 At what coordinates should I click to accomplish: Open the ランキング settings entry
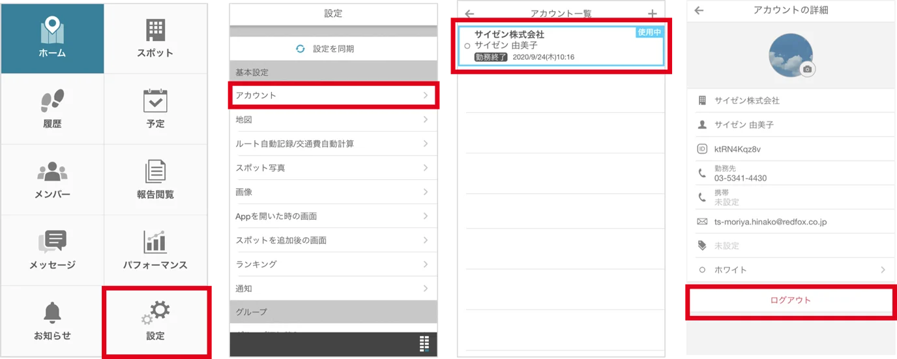333,264
